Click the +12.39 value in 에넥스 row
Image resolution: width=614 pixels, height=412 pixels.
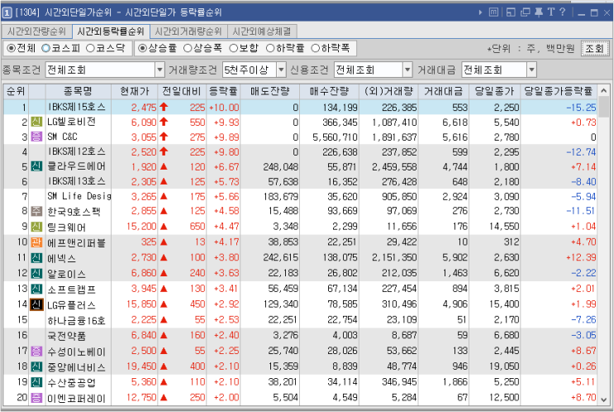click(581, 257)
